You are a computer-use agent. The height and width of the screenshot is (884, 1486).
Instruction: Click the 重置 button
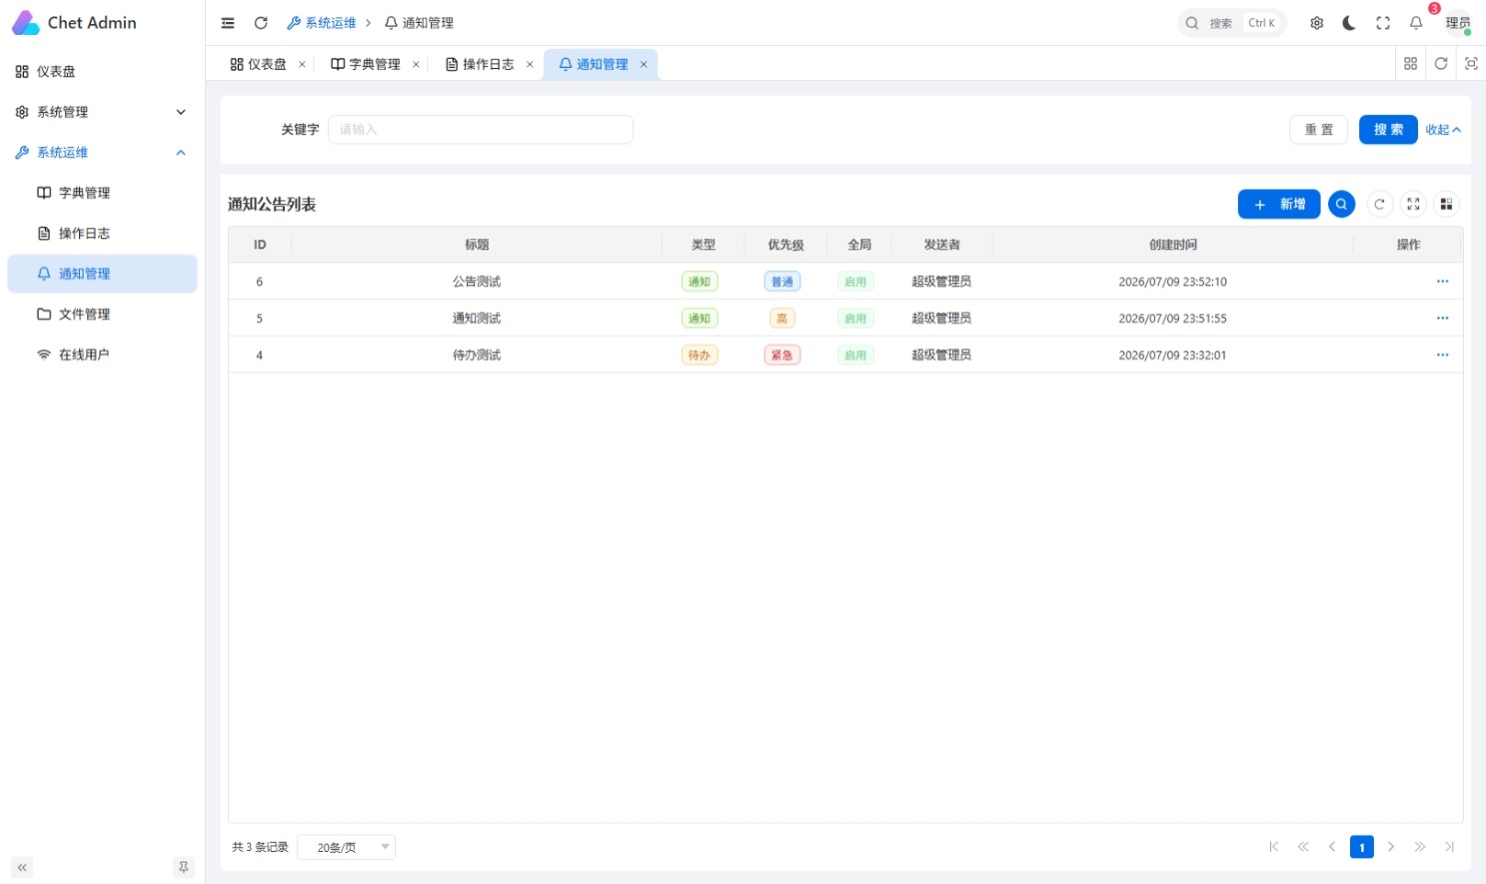[1318, 130]
